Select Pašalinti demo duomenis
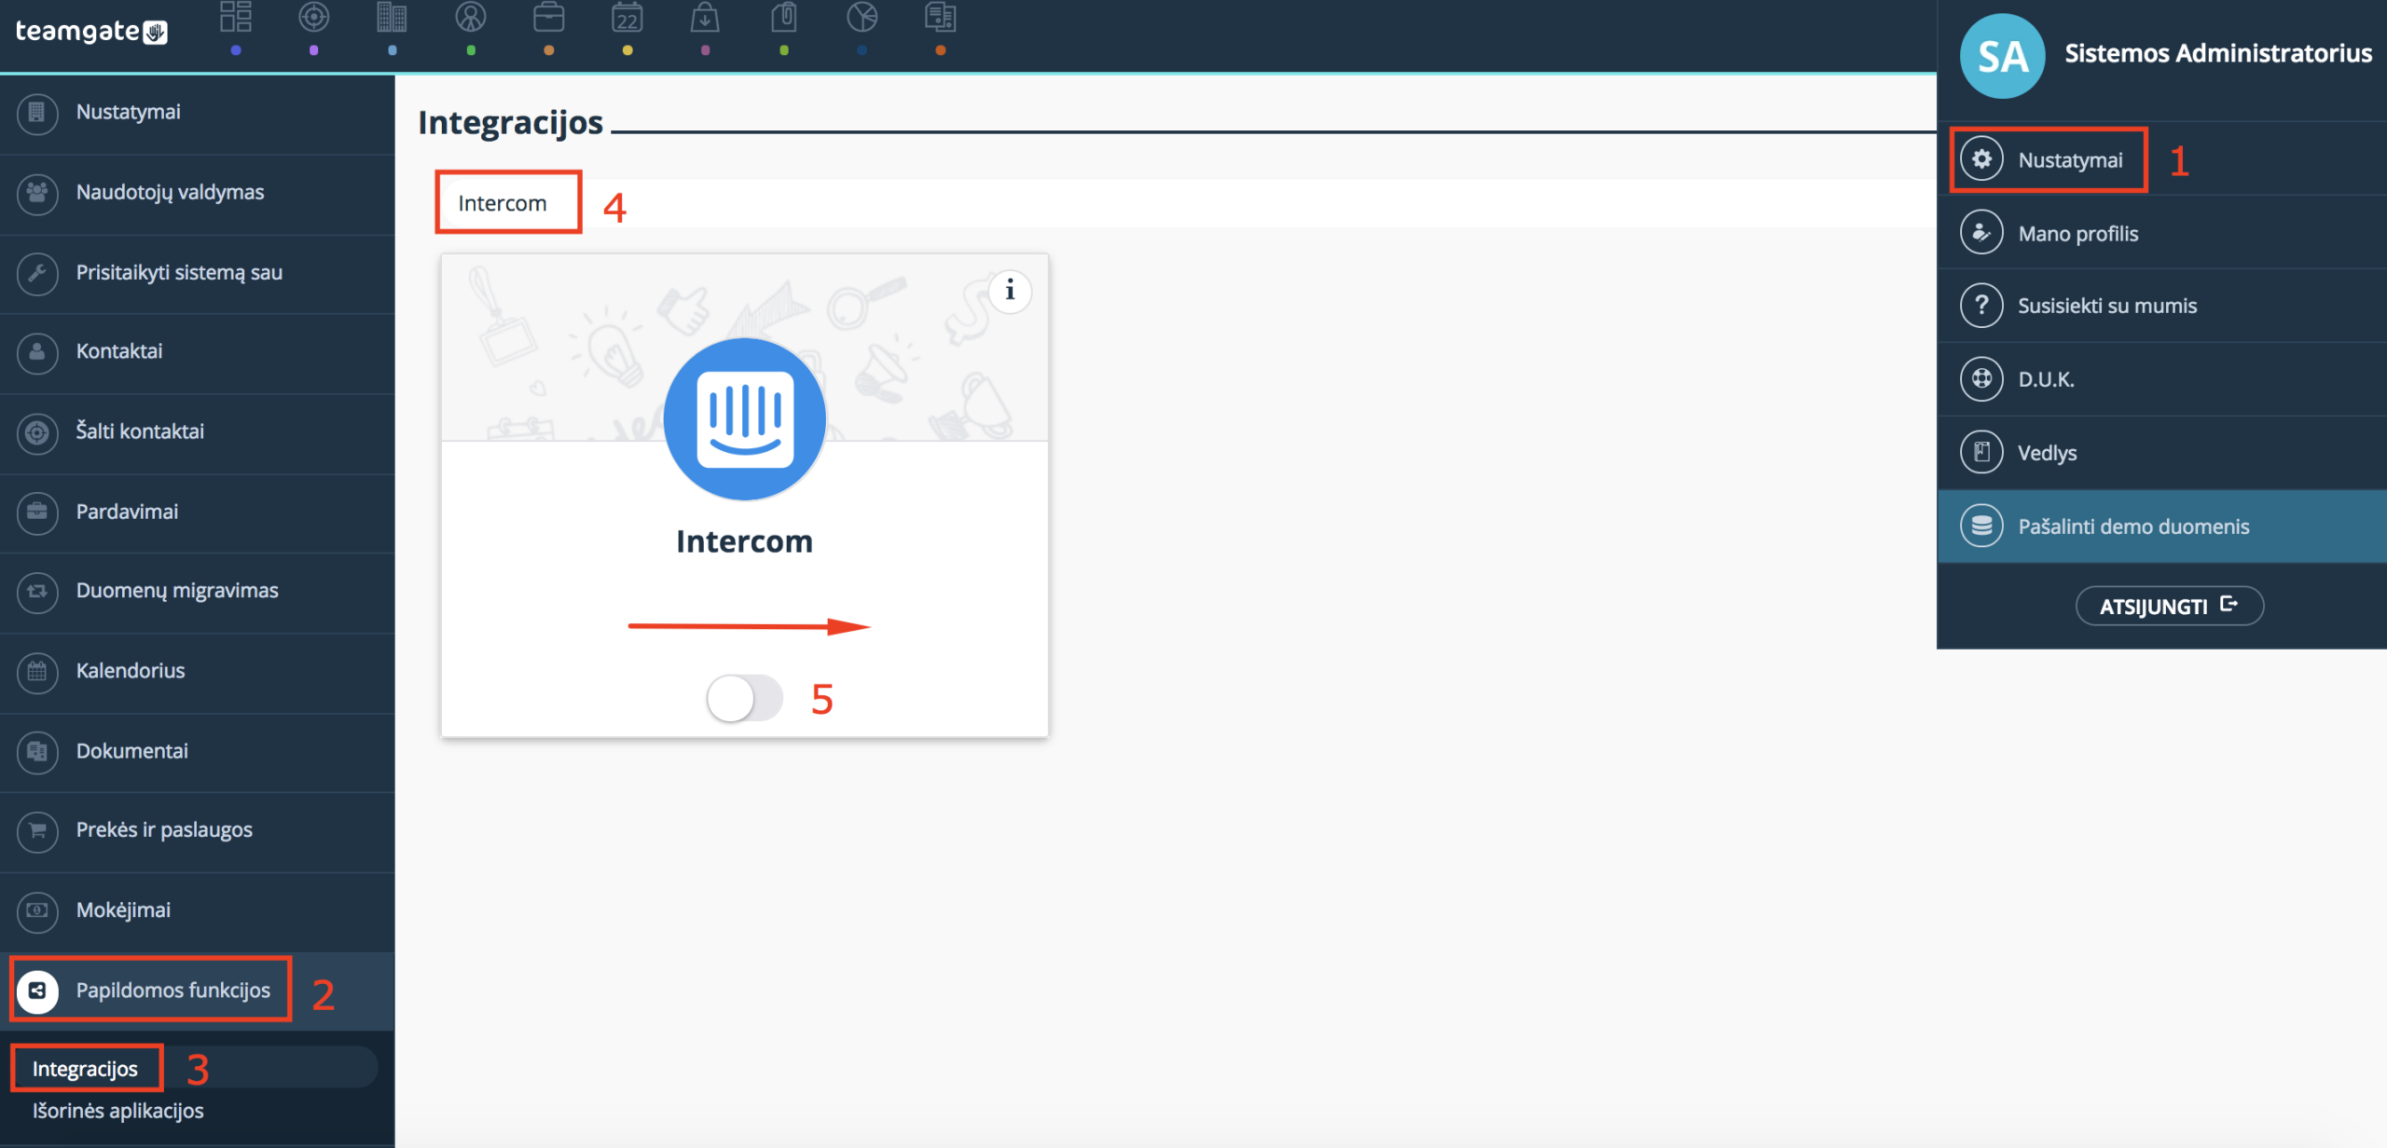This screenshot has width=2387, height=1148. (2161, 526)
